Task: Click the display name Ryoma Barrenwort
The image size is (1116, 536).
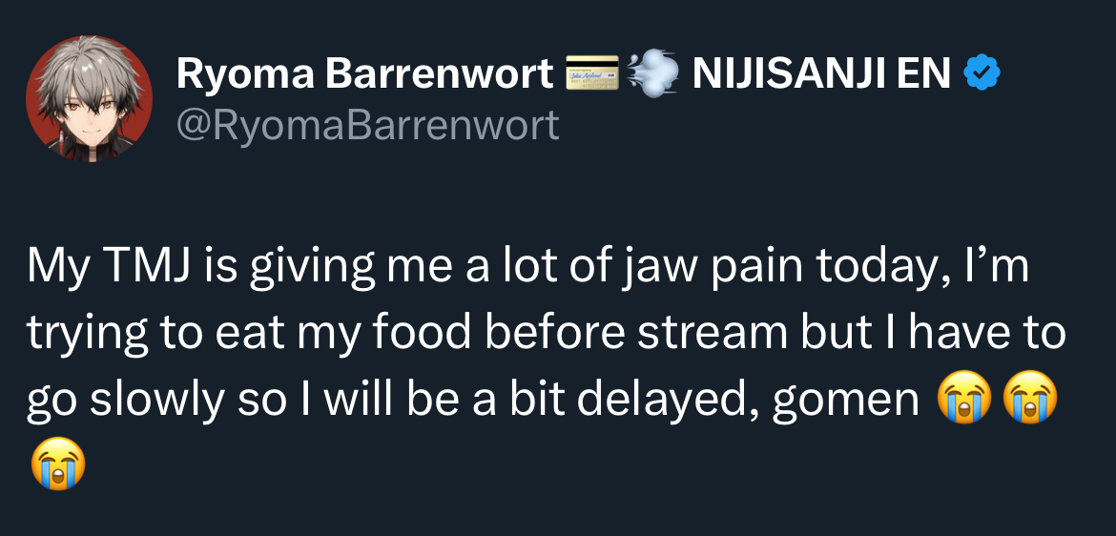Action: (x=364, y=73)
